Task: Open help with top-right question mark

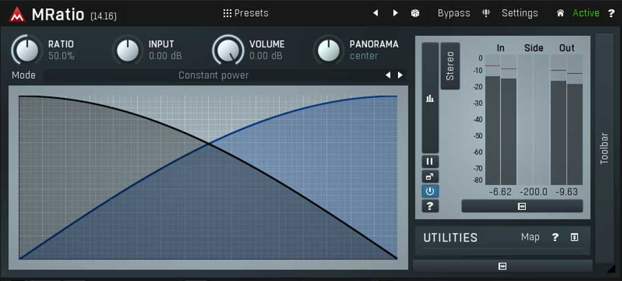Action: coord(612,14)
